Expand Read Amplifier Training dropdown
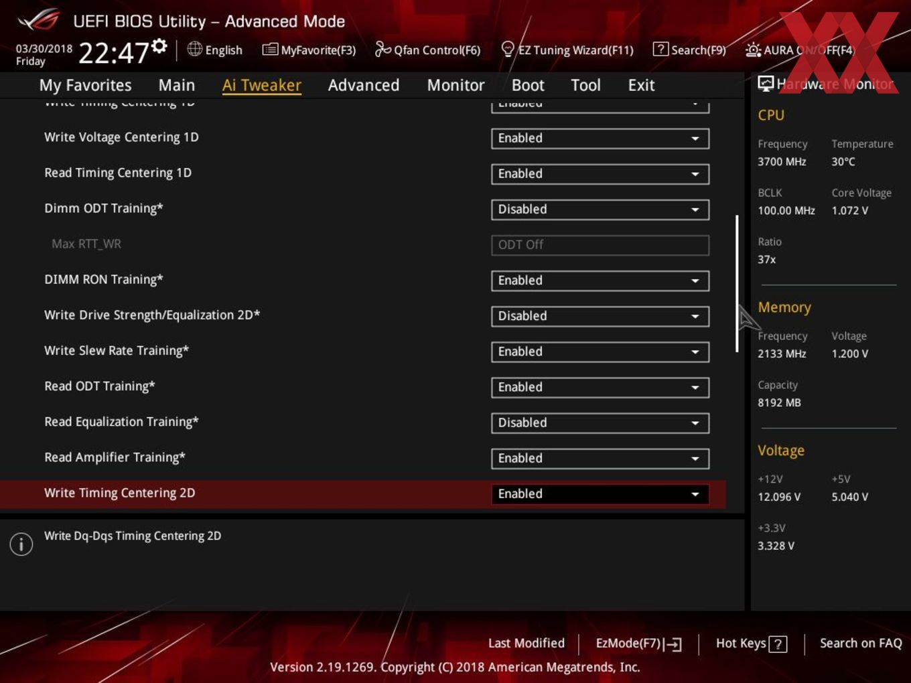 [x=600, y=458]
